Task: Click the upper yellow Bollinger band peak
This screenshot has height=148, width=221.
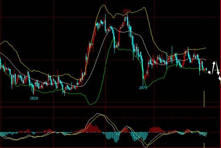Action: click(x=104, y=5)
